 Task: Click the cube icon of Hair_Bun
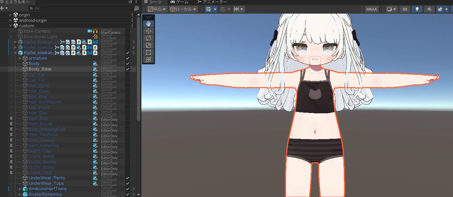click(25, 96)
